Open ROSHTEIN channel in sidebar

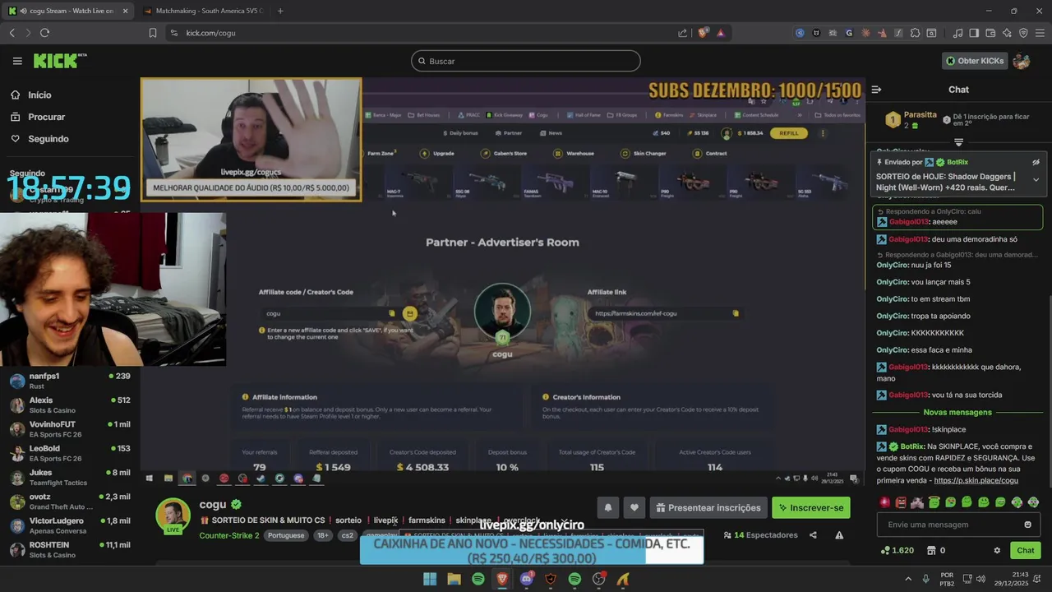(70, 549)
